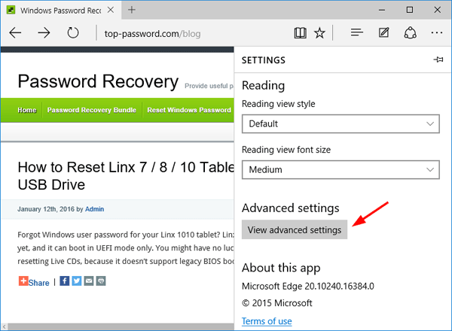Click the Forward navigation arrow

click(x=44, y=33)
